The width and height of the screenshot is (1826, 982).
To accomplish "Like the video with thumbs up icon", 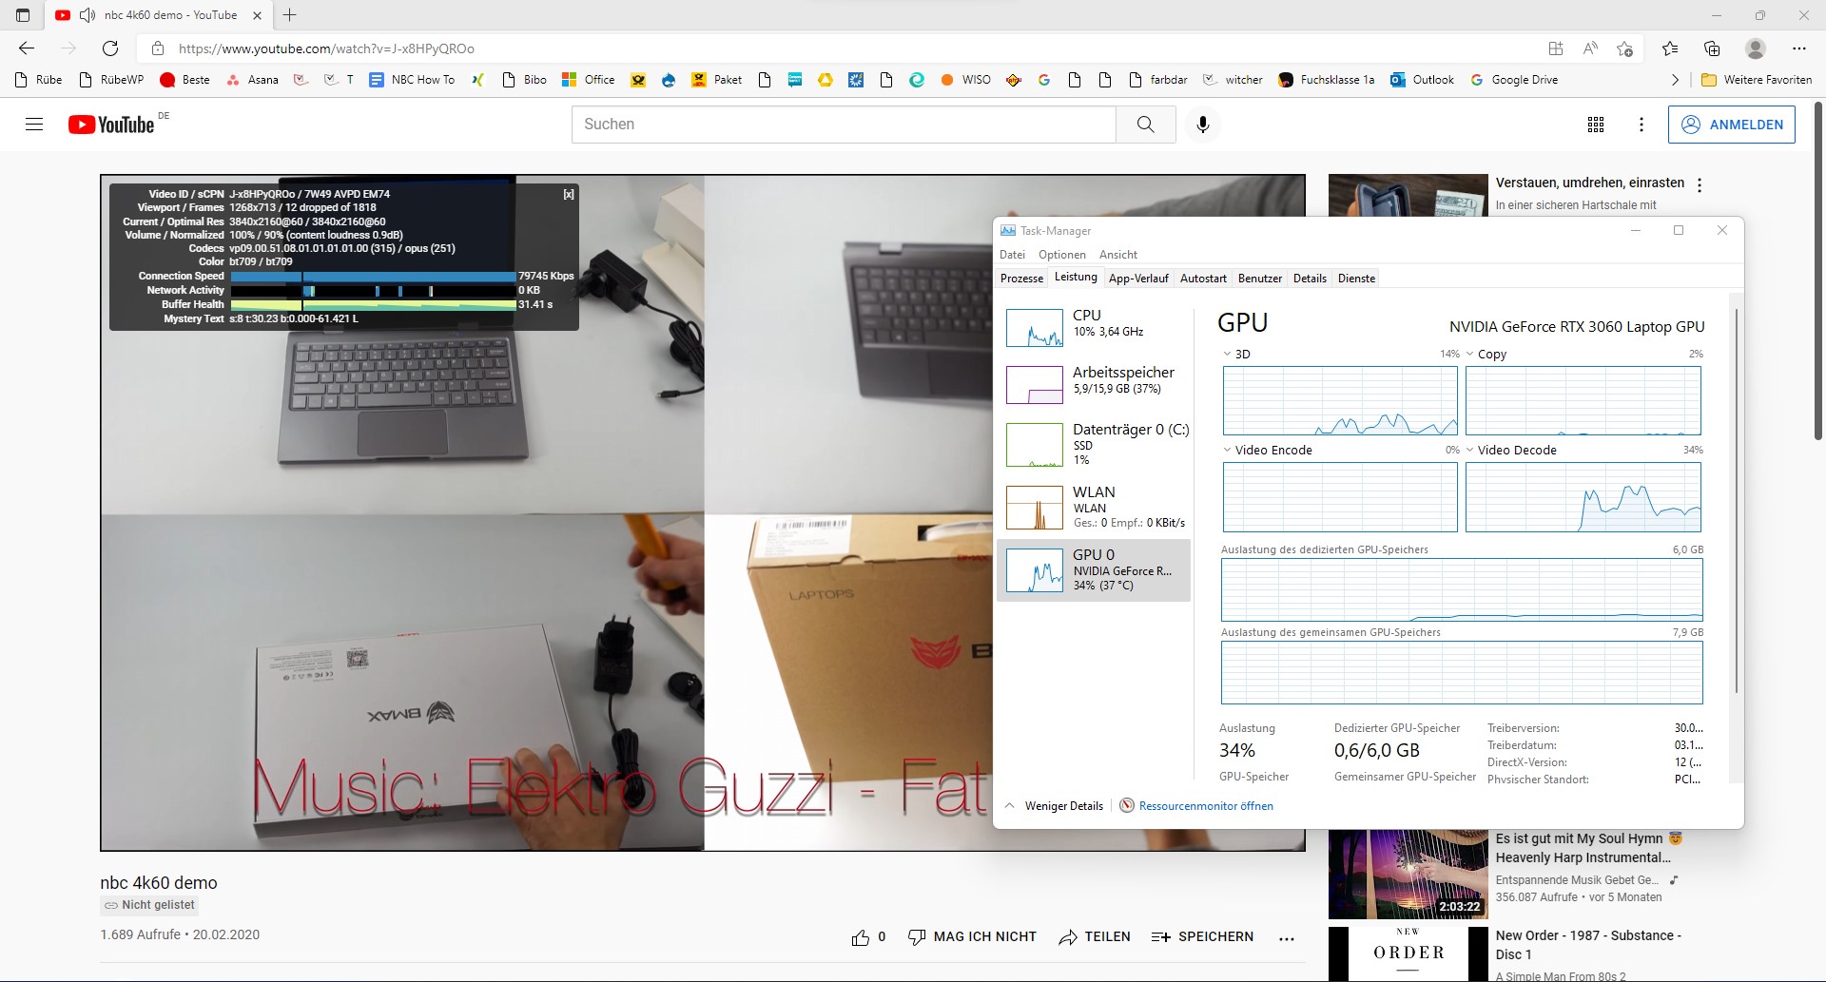I will tap(861, 937).
